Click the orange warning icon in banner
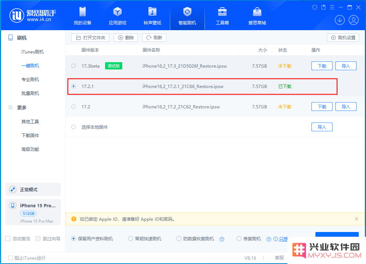 (74, 219)
